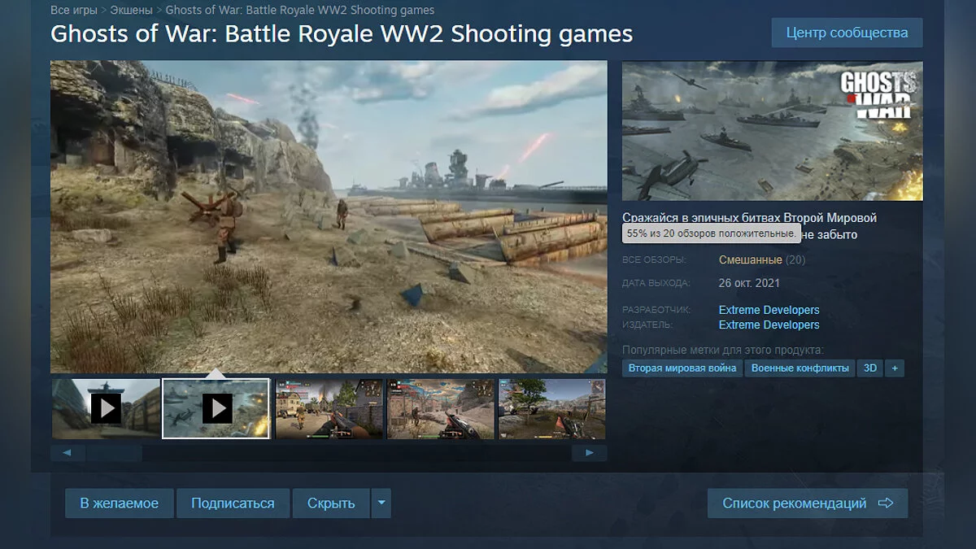Select the fifth partially visible screenshot thumbnail

tap(552, 408)
